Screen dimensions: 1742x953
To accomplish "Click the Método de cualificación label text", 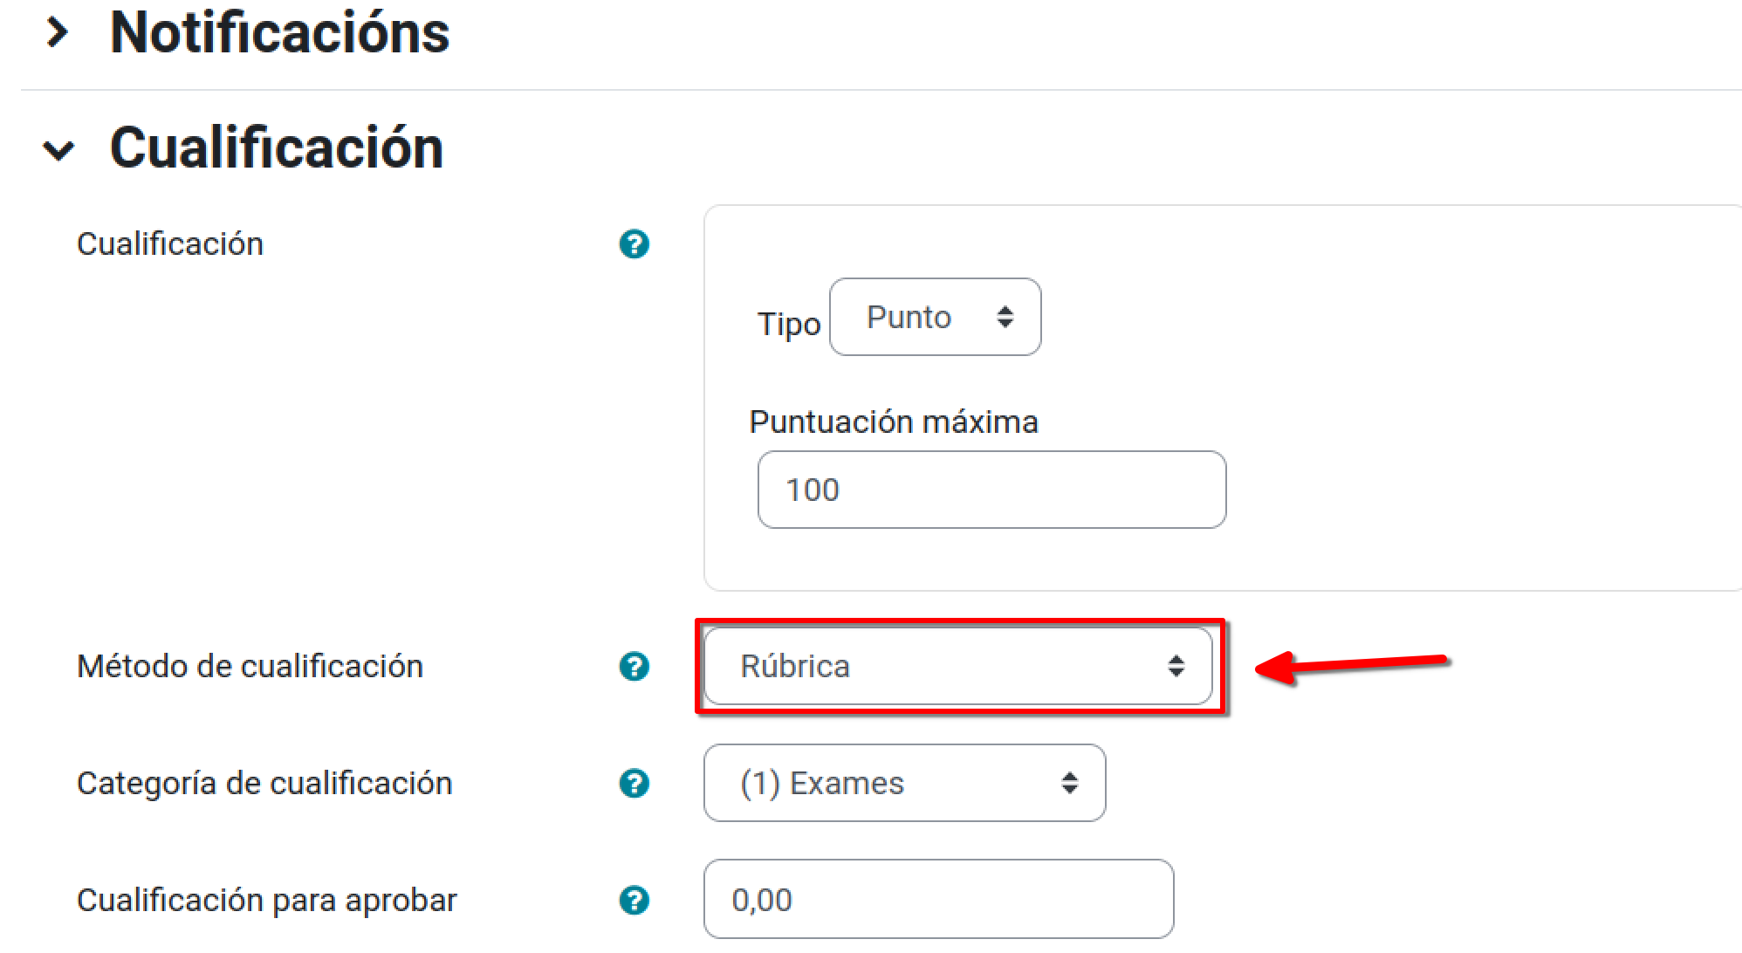I will coord(250,666).
